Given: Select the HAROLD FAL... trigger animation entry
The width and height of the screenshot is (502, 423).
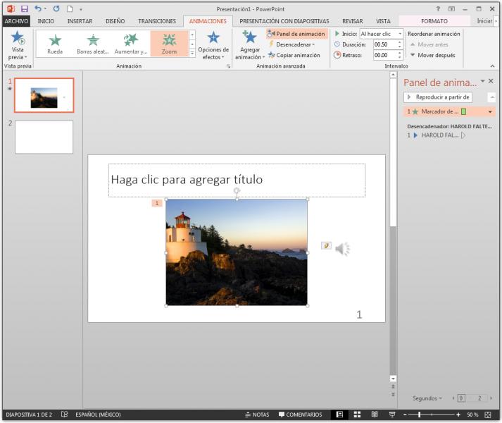Looking at the screenshot, I should coord(437,135).
